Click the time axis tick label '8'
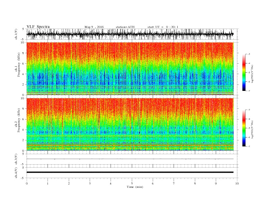This screenshot has width=267, height=206. [195, 183]
